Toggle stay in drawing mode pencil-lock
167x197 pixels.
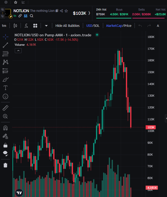[6, 136]
